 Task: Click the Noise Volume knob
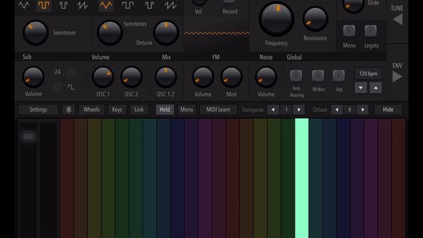click(266, 77)
